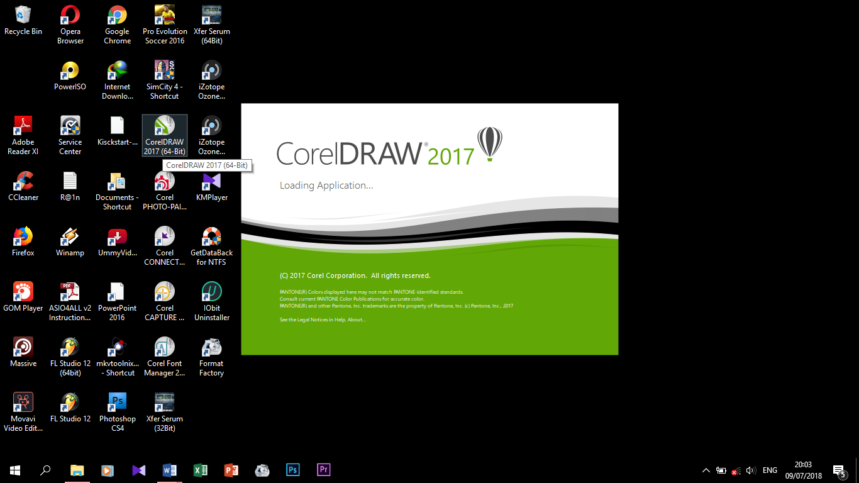Select the ASIO4ALL v2 Instruction PDF

(x=70, y=302)
